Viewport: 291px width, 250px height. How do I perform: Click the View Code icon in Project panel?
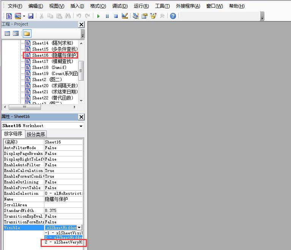pyautogui.click(x=7, y=33)
